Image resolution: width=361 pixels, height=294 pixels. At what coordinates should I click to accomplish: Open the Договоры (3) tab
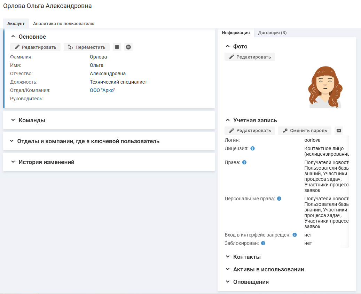(272, 33)
